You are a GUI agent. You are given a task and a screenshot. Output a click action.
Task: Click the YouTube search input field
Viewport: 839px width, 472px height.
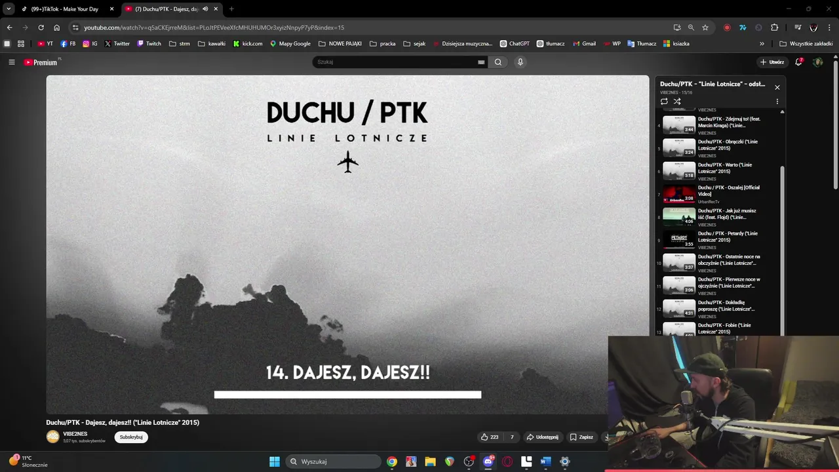395,62
